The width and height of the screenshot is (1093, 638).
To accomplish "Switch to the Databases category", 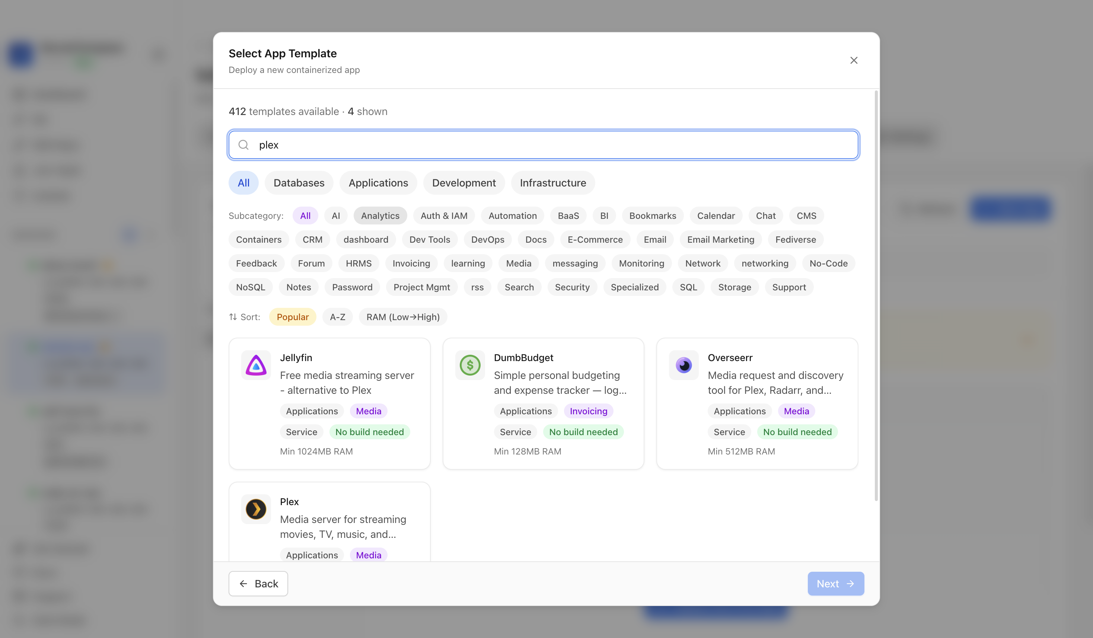I will [x=299, y=183].
